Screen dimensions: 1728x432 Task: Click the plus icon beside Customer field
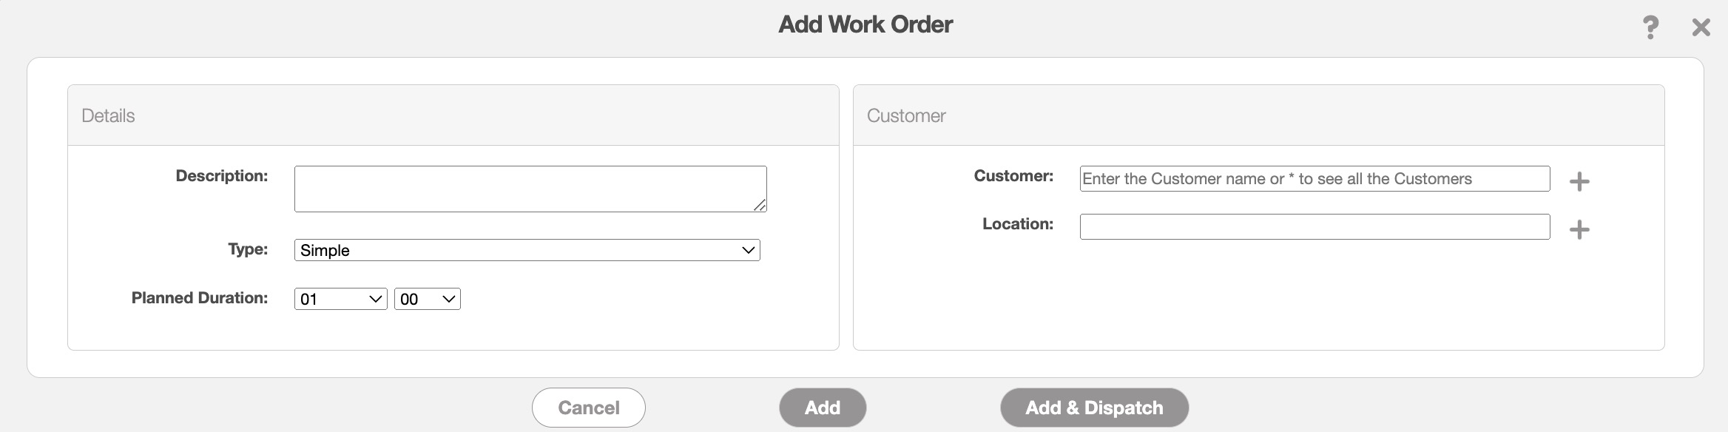tap(1579, 181)
